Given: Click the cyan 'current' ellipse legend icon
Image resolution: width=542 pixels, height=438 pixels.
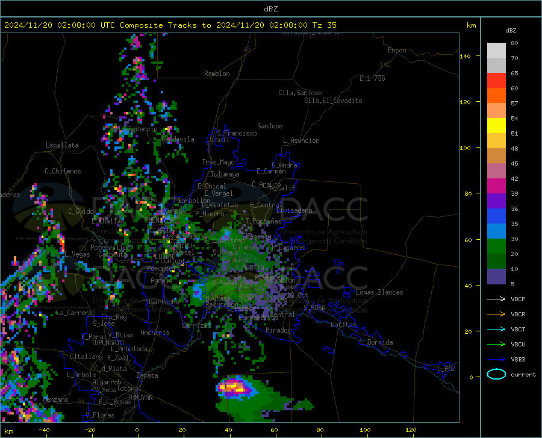Looking at the screenshot, I should coord(496,374).
